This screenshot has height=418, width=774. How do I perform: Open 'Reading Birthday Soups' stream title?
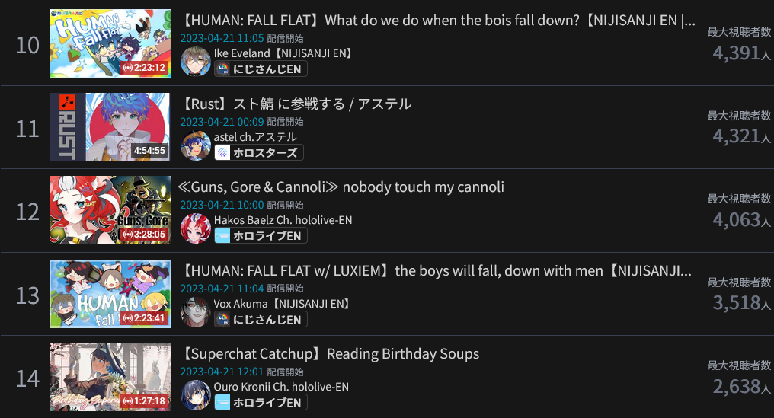click(x=330, y=354)
